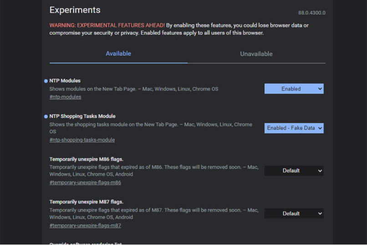Click the 'expired as of M87' description text

pos(154,214)
